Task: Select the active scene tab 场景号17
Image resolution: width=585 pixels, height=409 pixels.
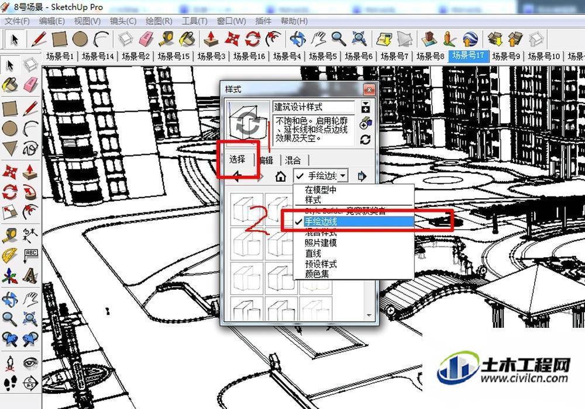Action: pyautogui.click(x=468, y=56)
